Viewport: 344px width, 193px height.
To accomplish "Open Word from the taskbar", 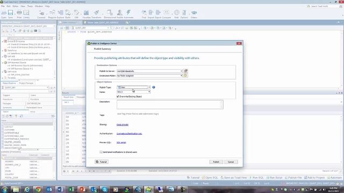I will pos(60,189).
